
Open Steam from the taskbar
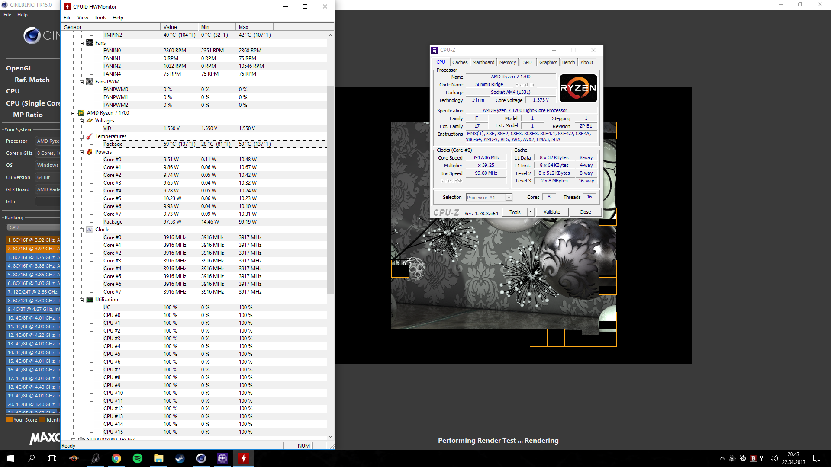pyautogui.click(x=180, y=458)
